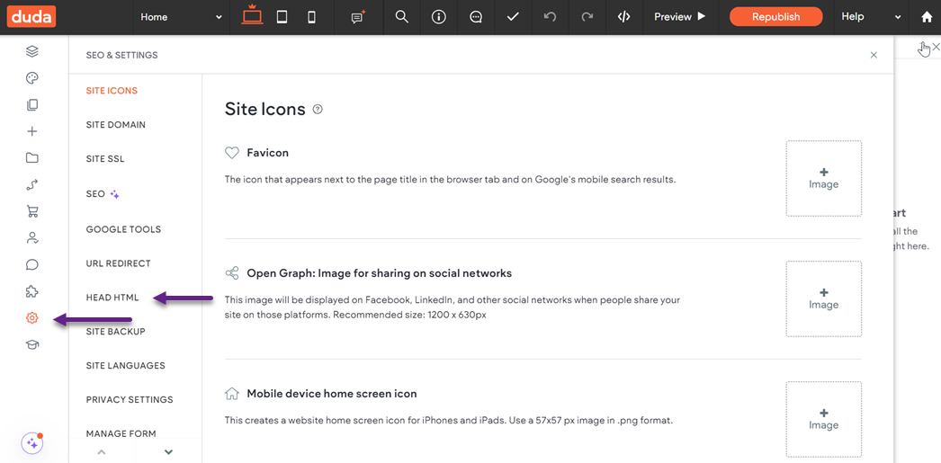Open the comments notification icon
The height and width of the screenshot is (463, 941).
coord(358,17)
